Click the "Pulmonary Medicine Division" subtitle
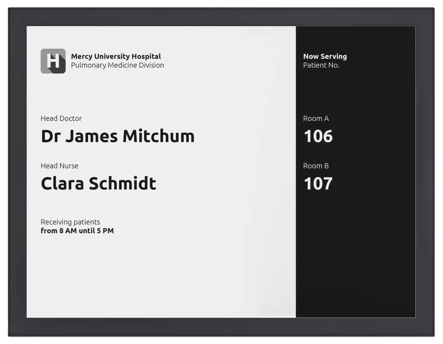The height and width of the screenshot is (344, 443). 118,65
